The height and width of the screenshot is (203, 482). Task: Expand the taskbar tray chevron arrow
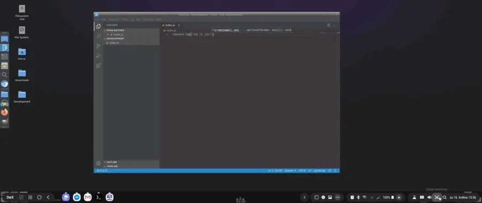(304, 197)
